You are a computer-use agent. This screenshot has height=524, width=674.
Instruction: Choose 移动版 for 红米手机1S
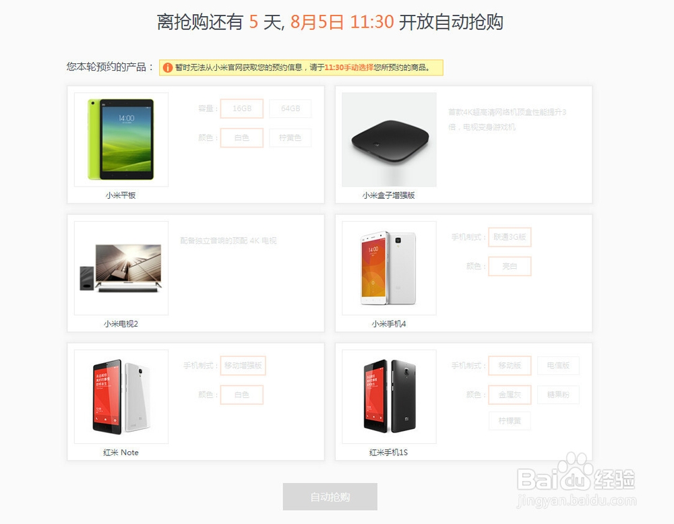coord(510,366)
